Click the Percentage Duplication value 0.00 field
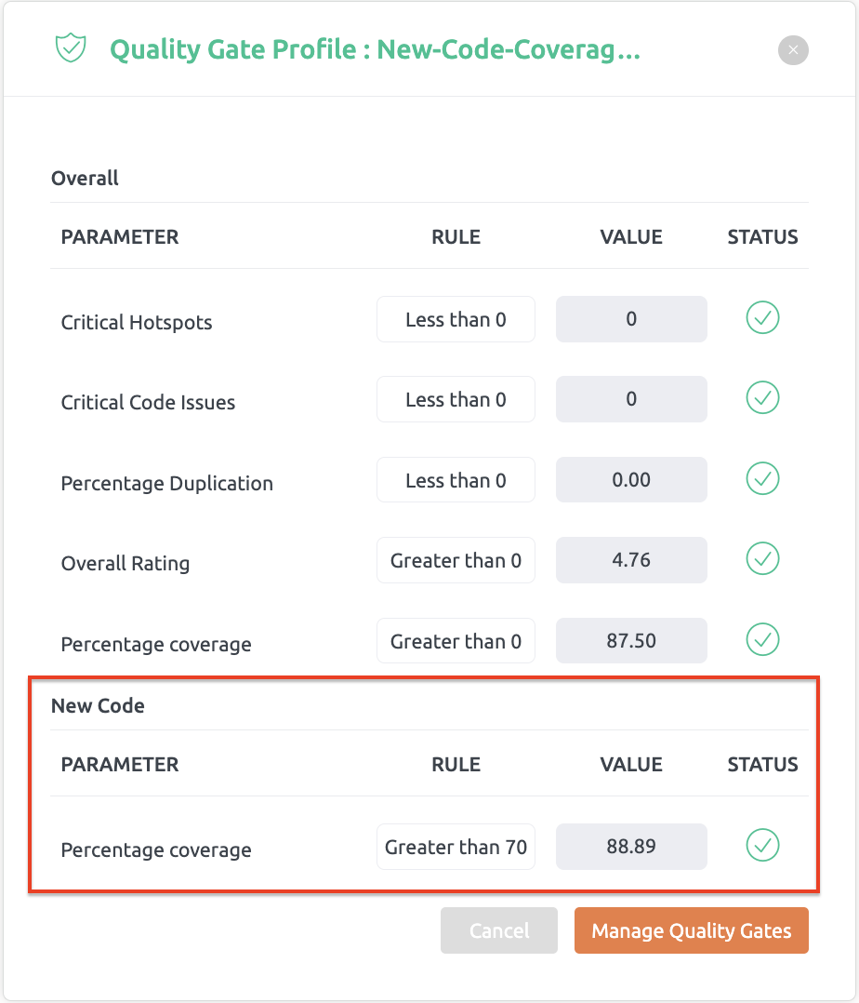 point(631,480)
